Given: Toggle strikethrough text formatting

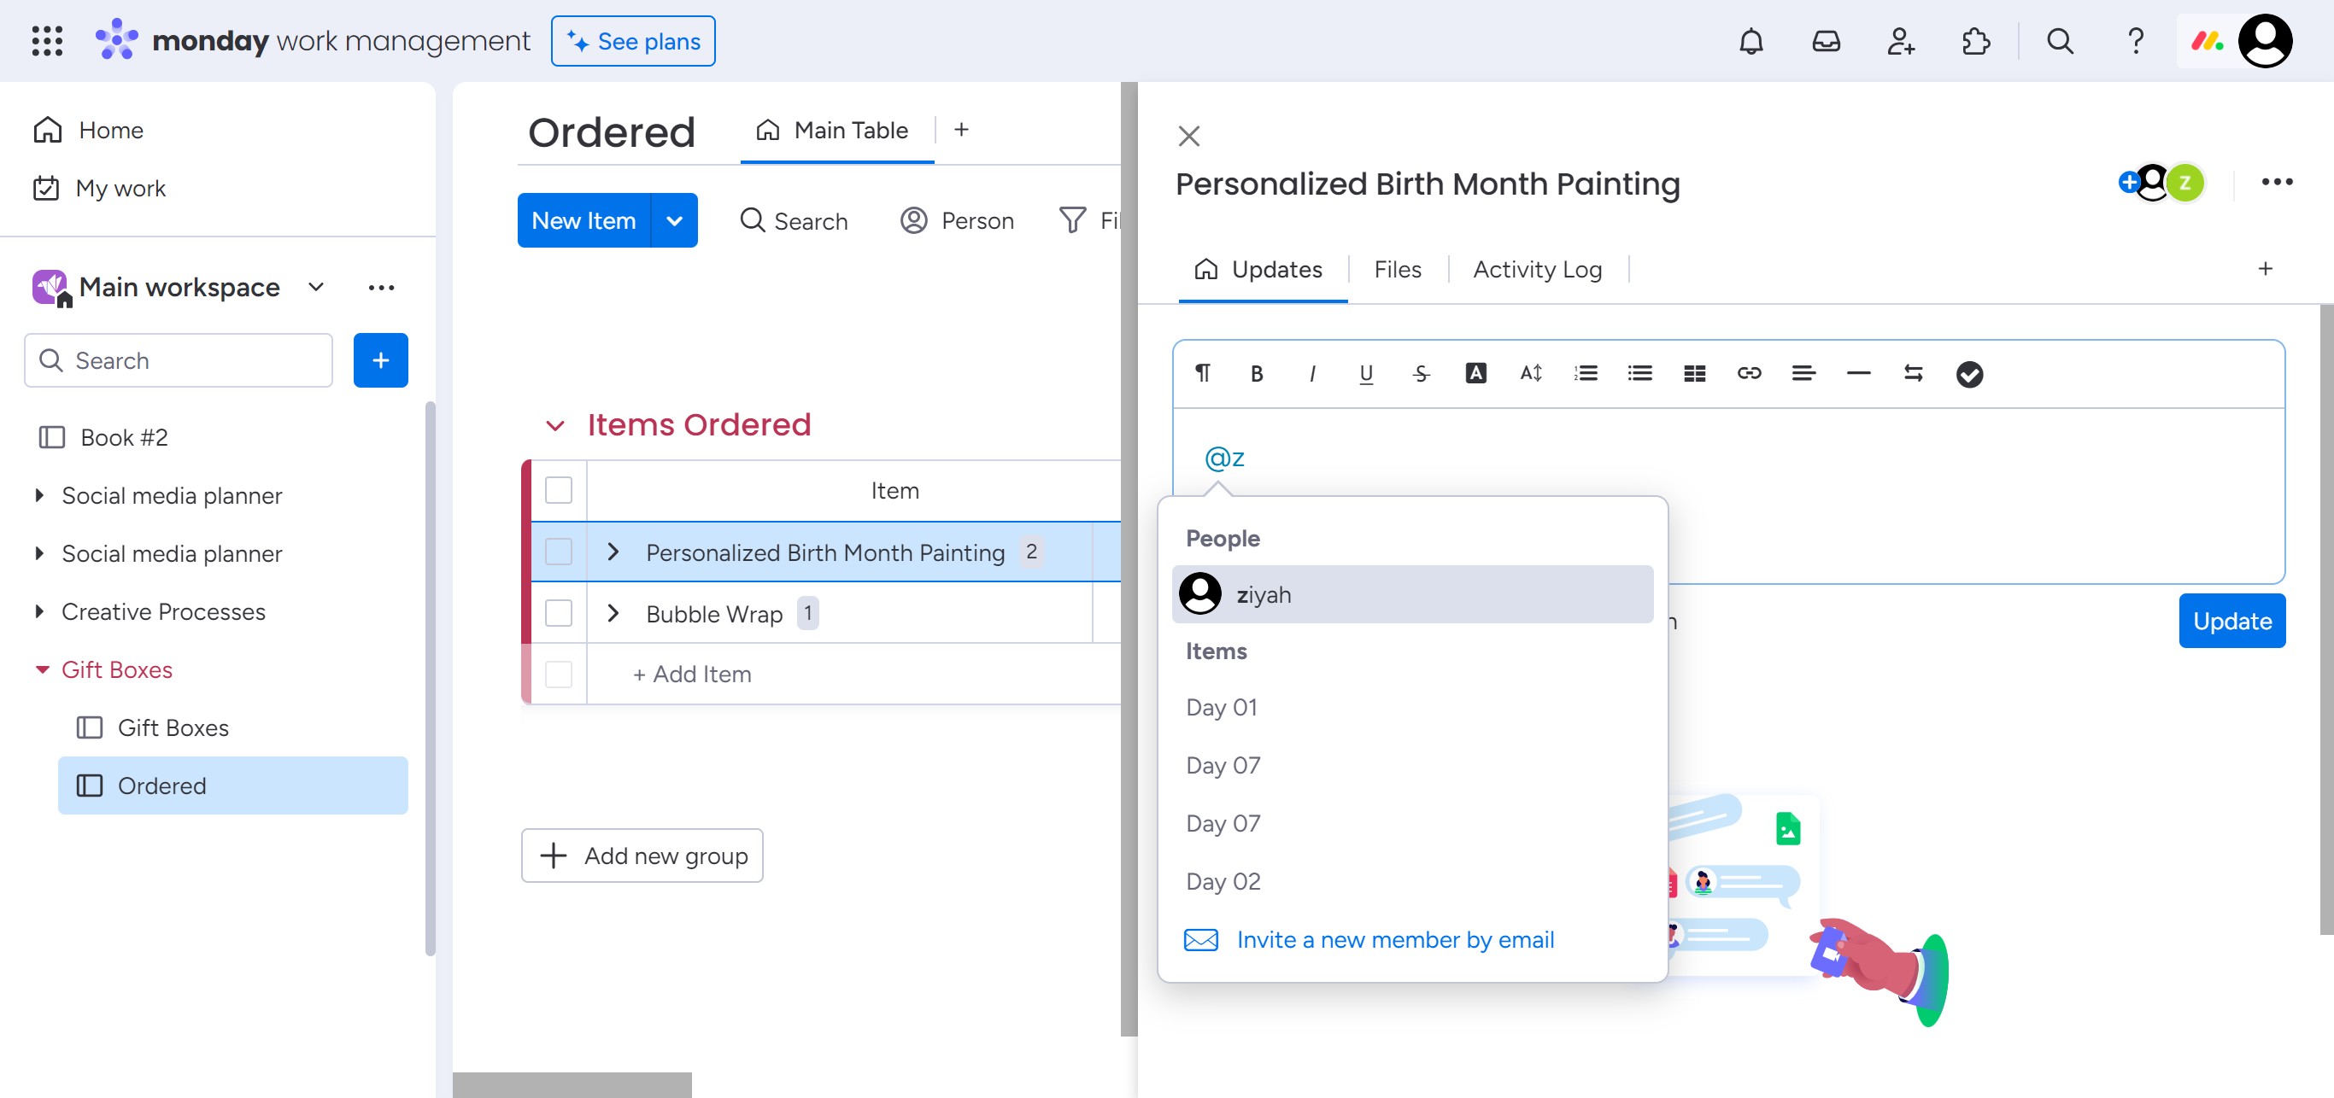Looking at the screenshot, I should 1421,374.
